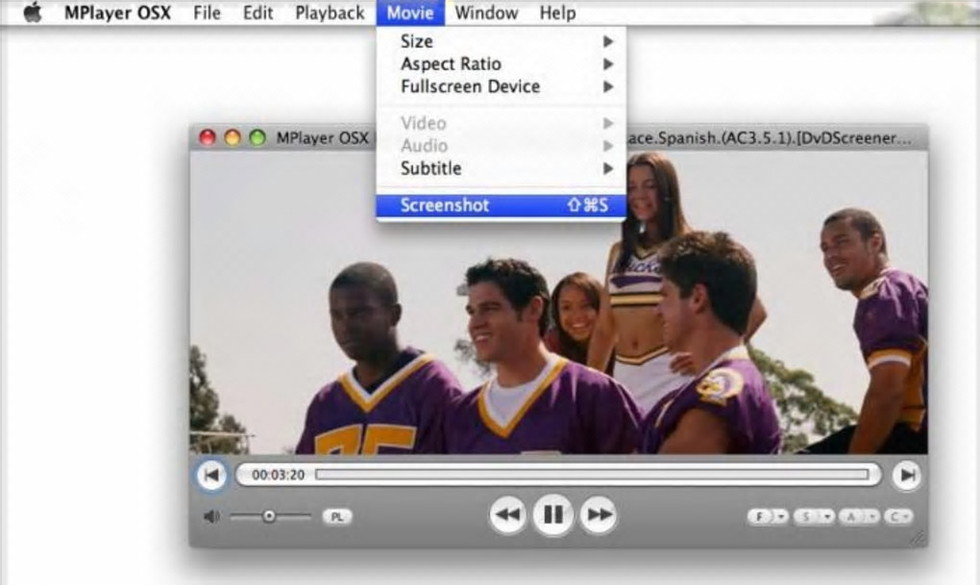
Task: Open the MPlayer OSX application menu
Action: tap(117, 12)
